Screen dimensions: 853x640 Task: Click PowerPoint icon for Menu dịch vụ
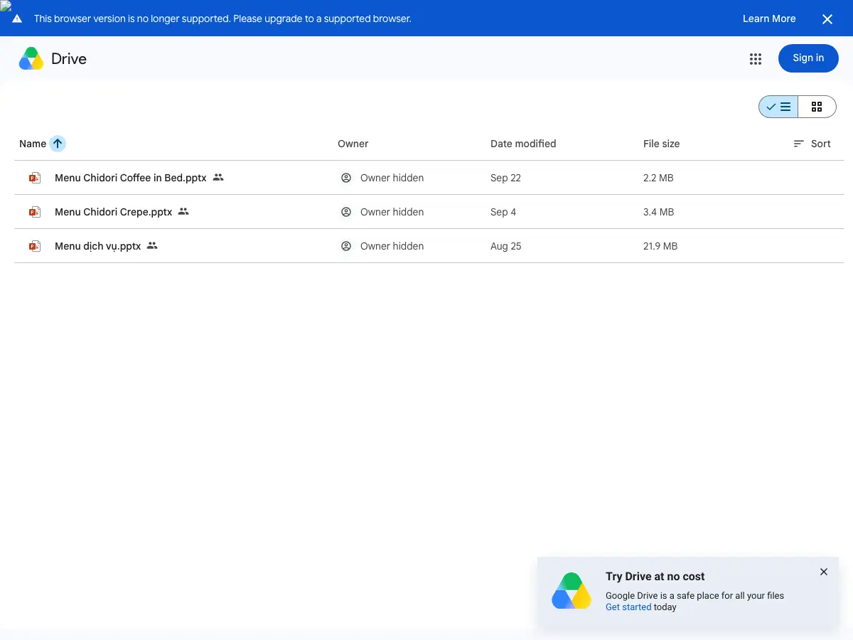34,246
